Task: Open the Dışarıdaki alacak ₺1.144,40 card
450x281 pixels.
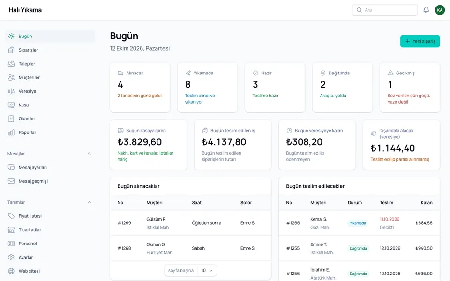Action: coord(402,145)
